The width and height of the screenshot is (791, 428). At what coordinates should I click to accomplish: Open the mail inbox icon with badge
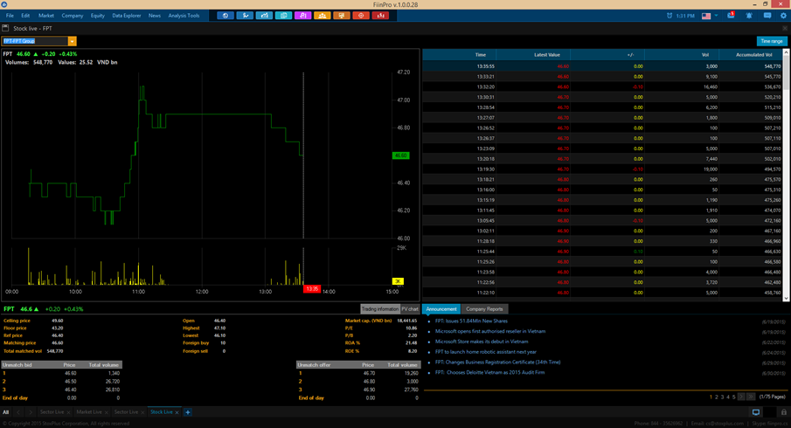731,16
